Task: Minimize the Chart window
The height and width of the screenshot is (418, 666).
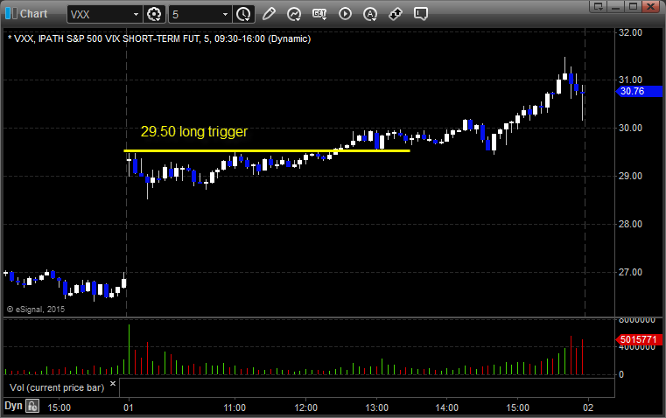Action: (616, 6)
